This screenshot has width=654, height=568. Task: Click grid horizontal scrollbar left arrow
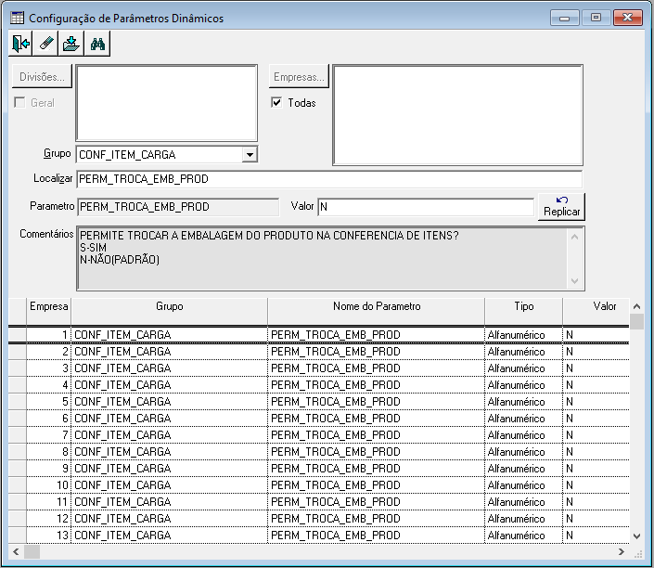click(x=16, y=551)
